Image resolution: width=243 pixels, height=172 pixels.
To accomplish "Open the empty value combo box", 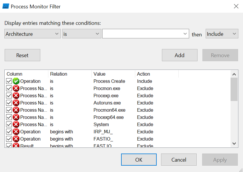I will pyautogui.click(x=145, y=34).
